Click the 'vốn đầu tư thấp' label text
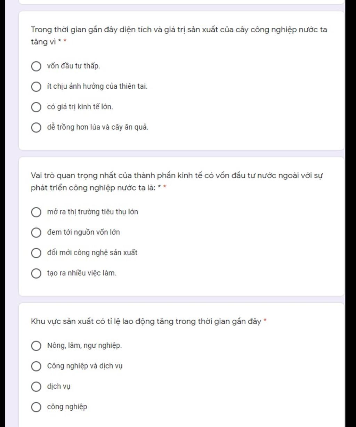 click(x=74, y=66)
